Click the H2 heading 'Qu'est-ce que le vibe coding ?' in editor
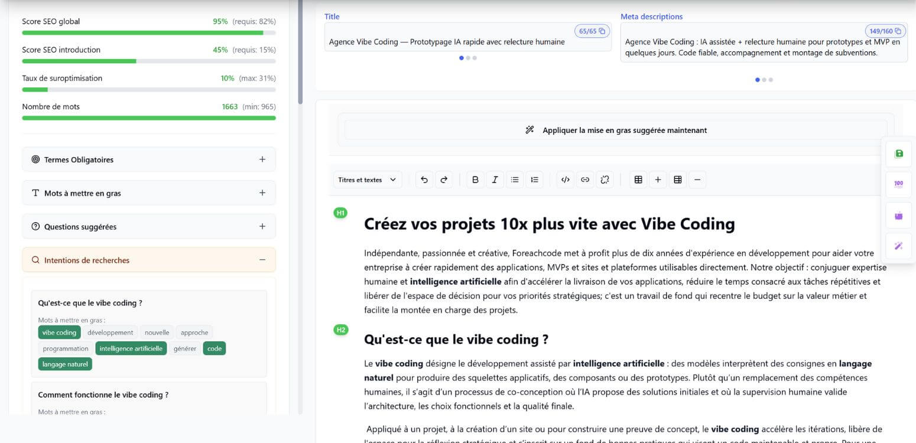The width and height of the screenshot is (916, 443). click(x=456, y=340)
